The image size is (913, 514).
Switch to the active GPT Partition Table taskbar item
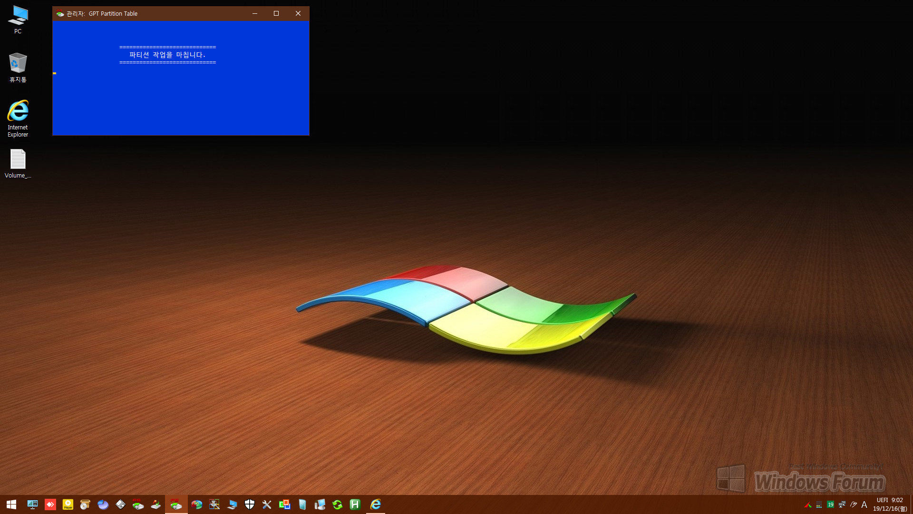point(176,504)
